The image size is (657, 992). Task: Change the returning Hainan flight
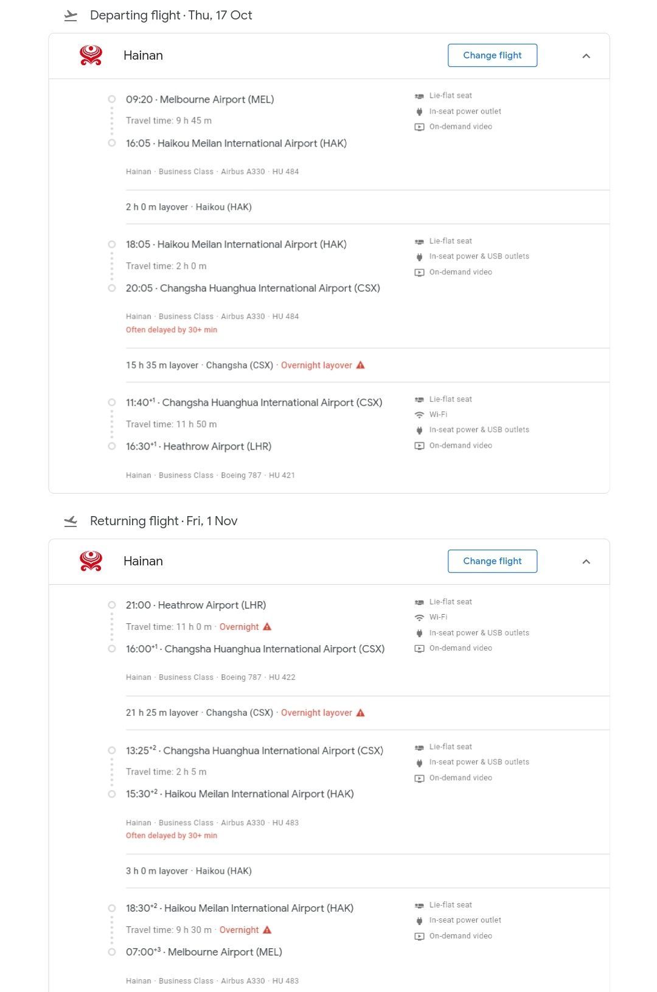point(493,561)
